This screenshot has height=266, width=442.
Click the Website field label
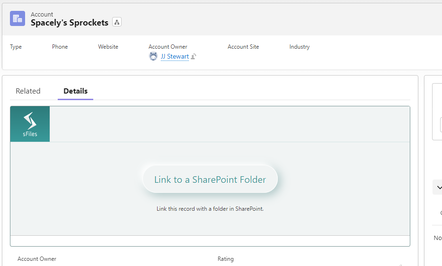click(108, 47)
